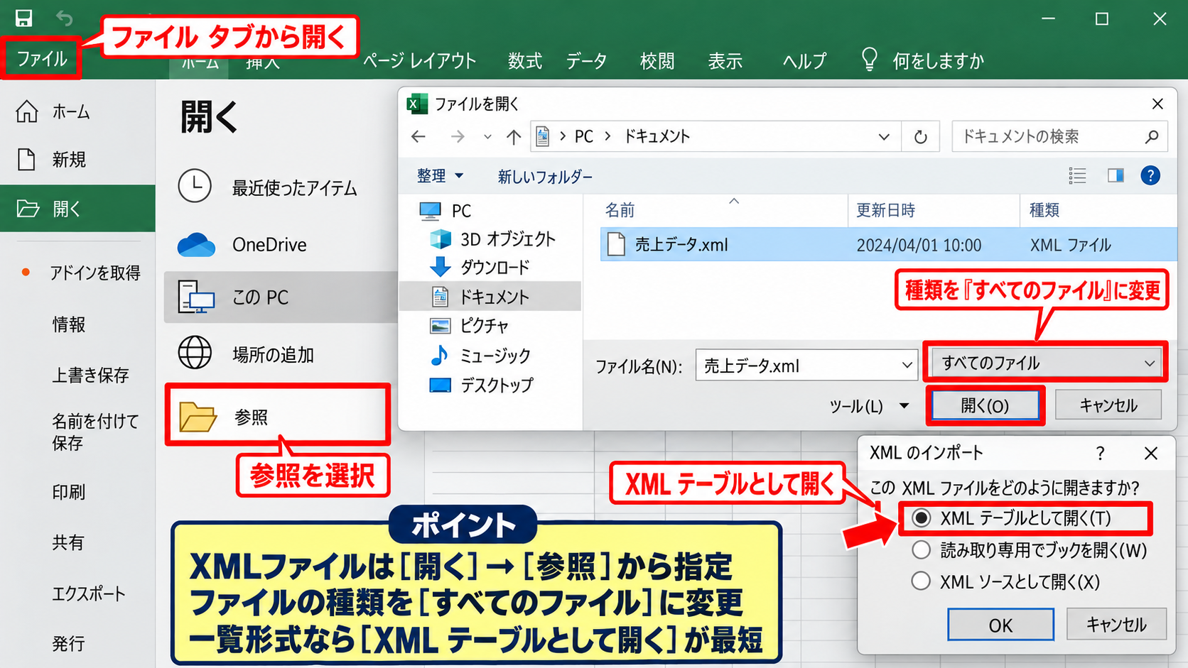Click the search magnifier icon
The height and width of the screenshot is (668, 1188).
pos(1152,136)
